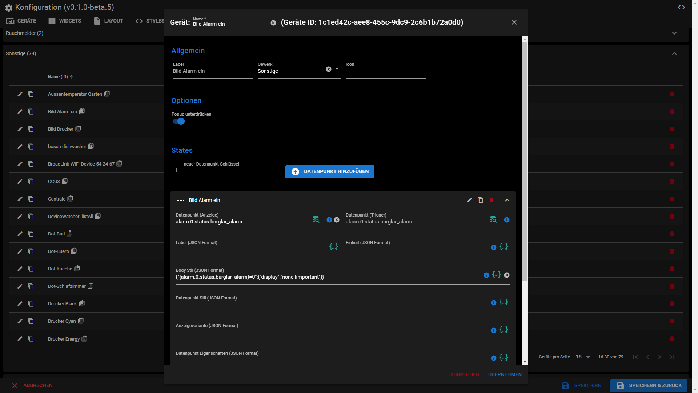
Task: Open the JSON editor for Body Stil
Action: (x=497, y=274)
